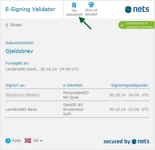Click the Vis dokument icon

tap(74, 5)
